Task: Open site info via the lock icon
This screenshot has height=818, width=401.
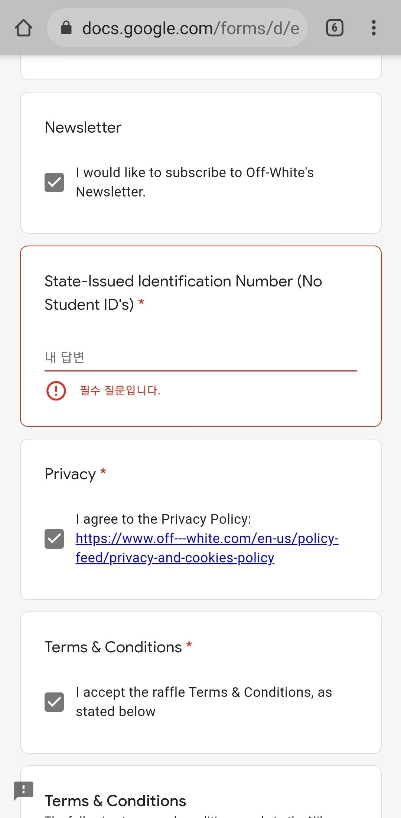Action: point(66,28)
